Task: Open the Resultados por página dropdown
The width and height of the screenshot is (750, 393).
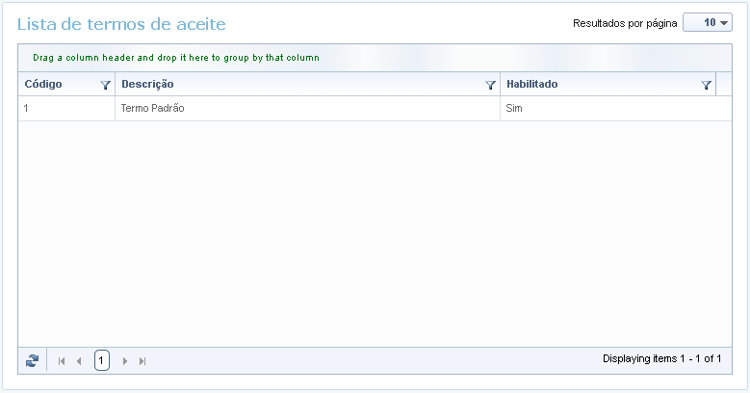Action: click(x=708, y=23)
